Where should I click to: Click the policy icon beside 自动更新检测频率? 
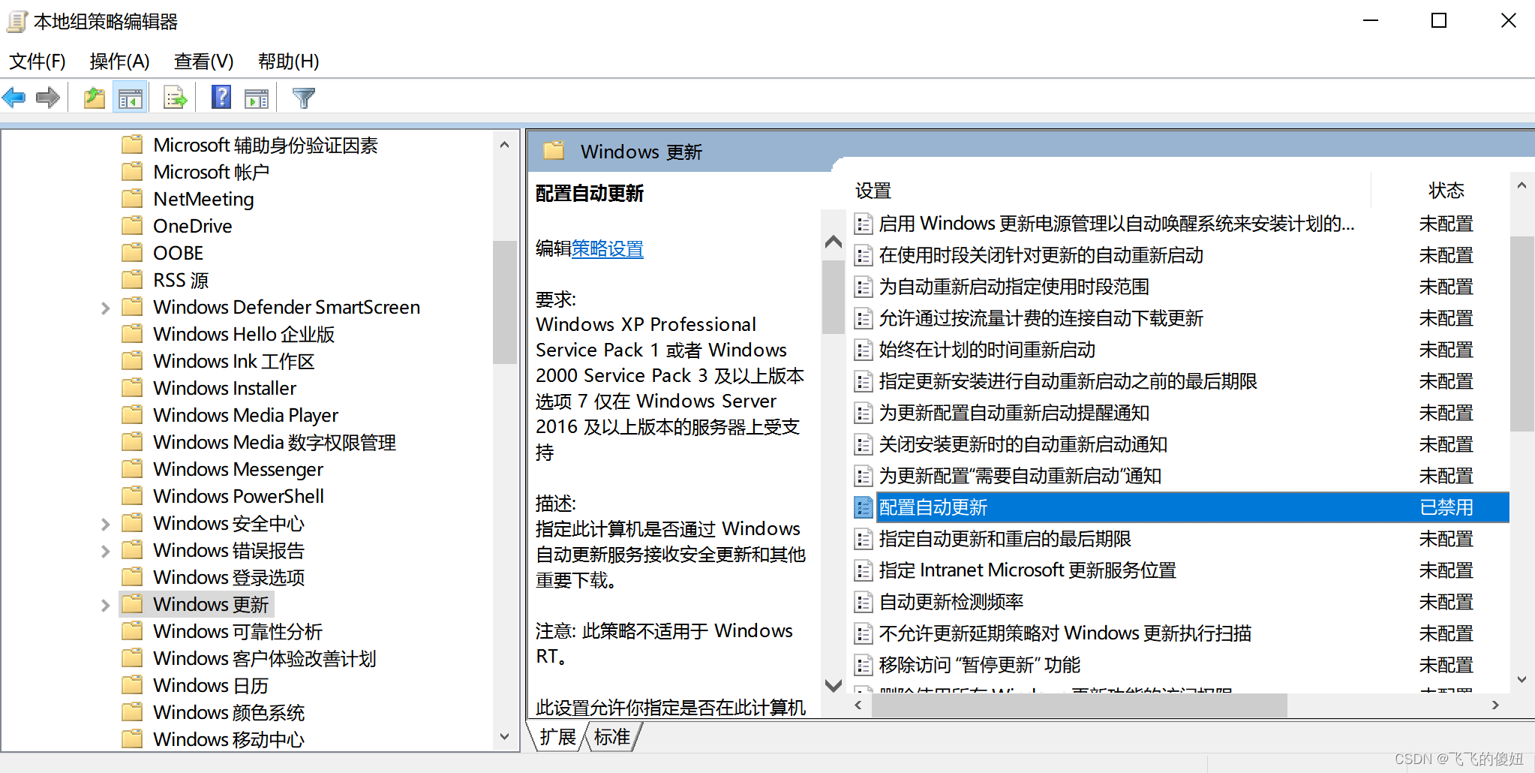(864, 602)
